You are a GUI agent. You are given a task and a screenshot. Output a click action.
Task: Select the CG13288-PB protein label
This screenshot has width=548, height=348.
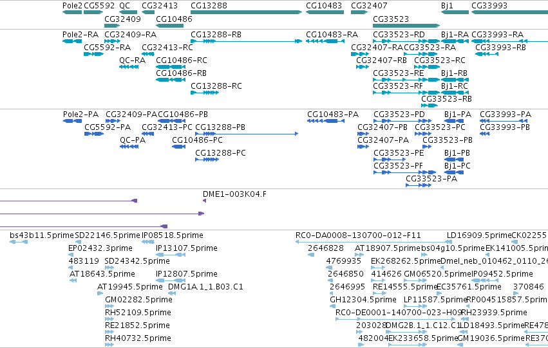(x=220, y=127)
